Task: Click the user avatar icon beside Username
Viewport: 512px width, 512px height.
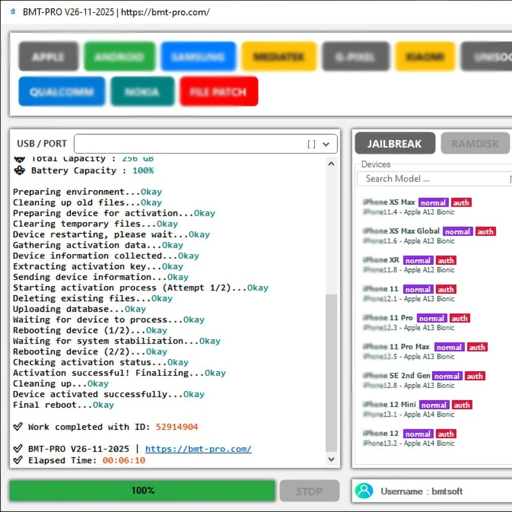Action: click(364, 491)
